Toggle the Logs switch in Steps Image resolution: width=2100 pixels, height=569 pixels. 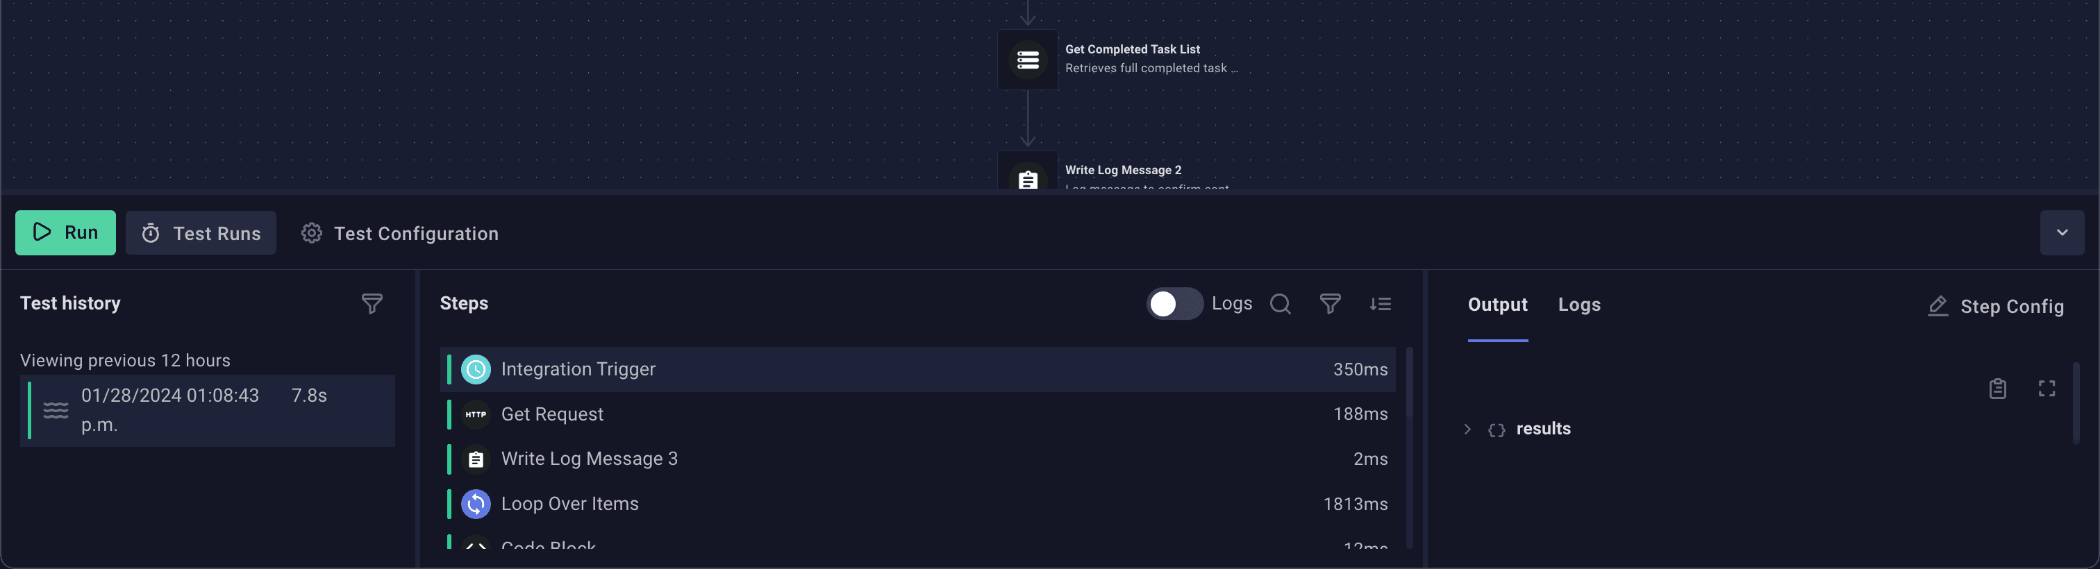point(1175,304)
